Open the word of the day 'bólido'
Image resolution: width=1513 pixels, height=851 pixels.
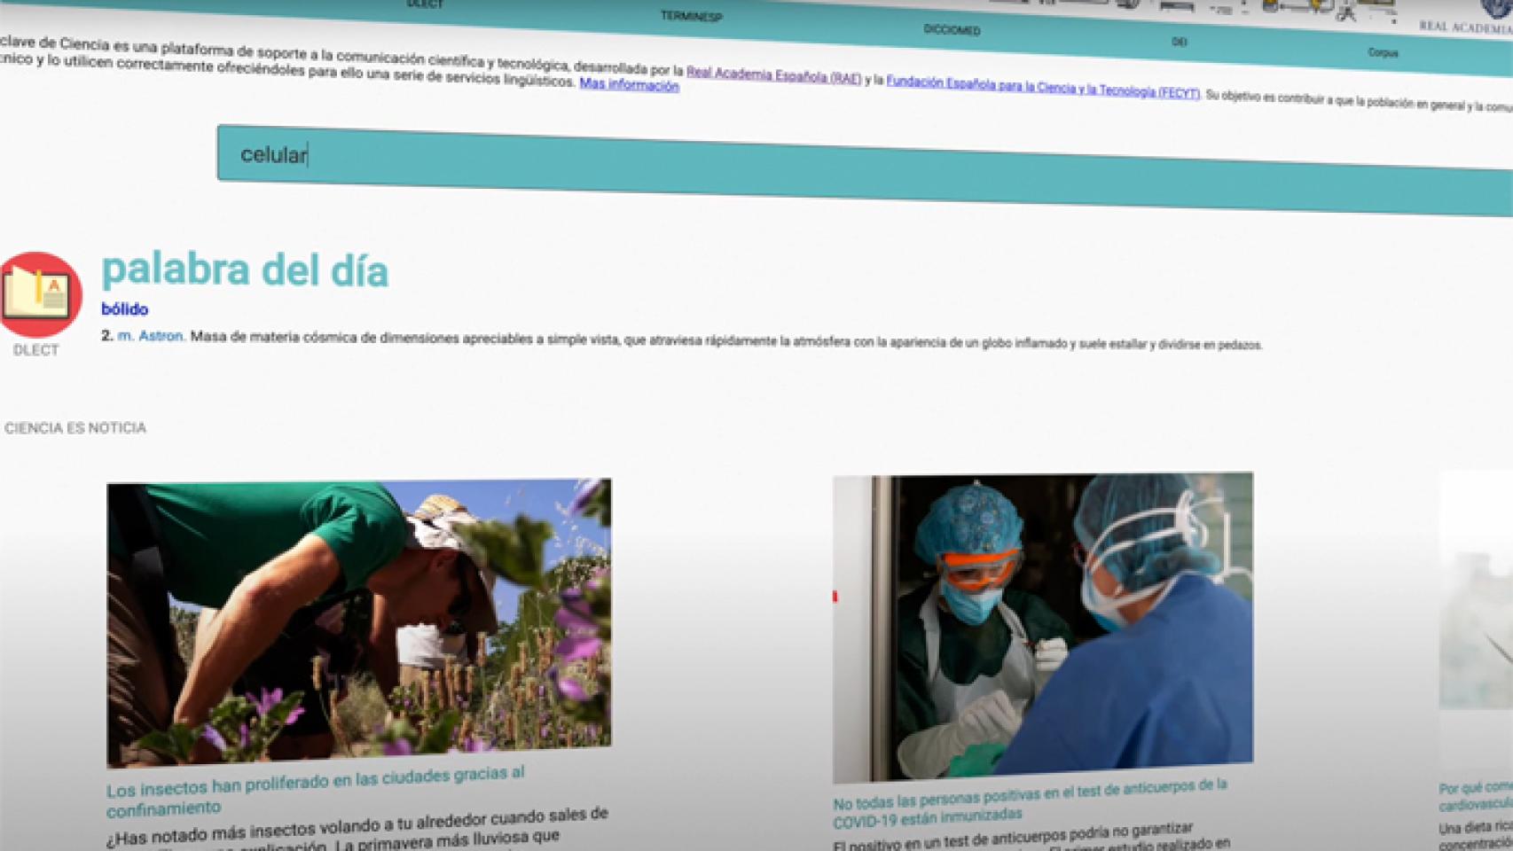tap(124, 309)
